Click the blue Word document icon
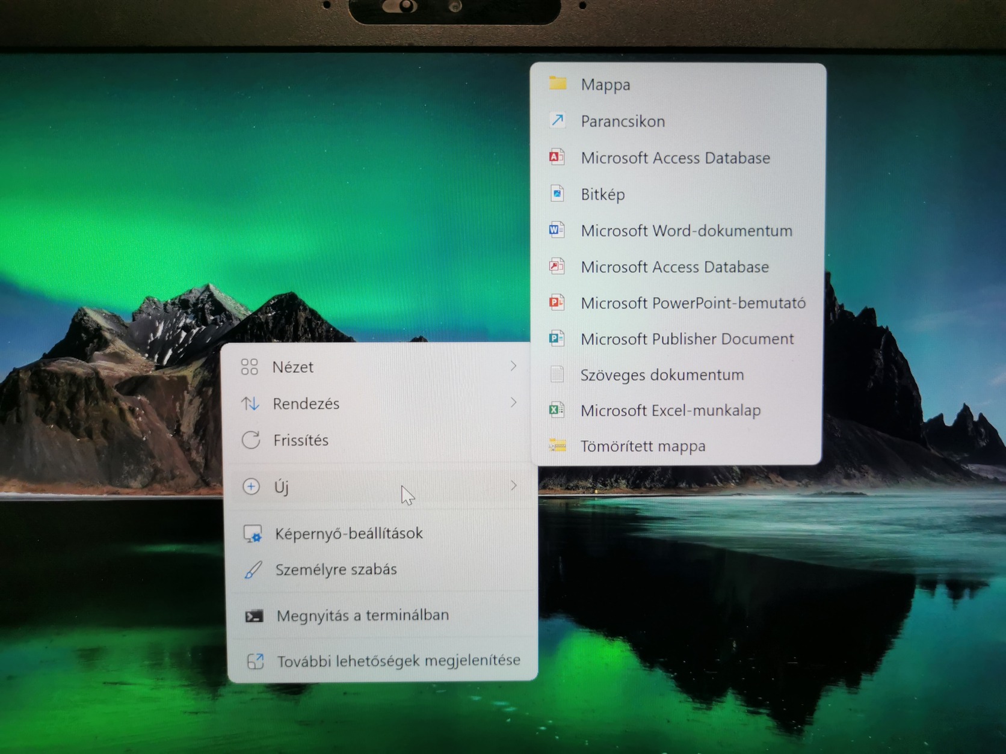 coord(557,230)
